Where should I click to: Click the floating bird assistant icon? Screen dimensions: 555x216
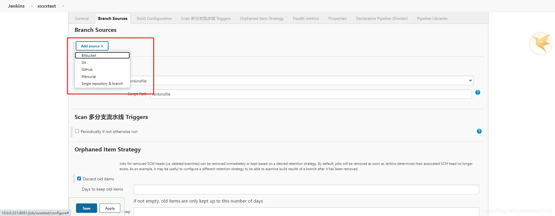[541, 43]
